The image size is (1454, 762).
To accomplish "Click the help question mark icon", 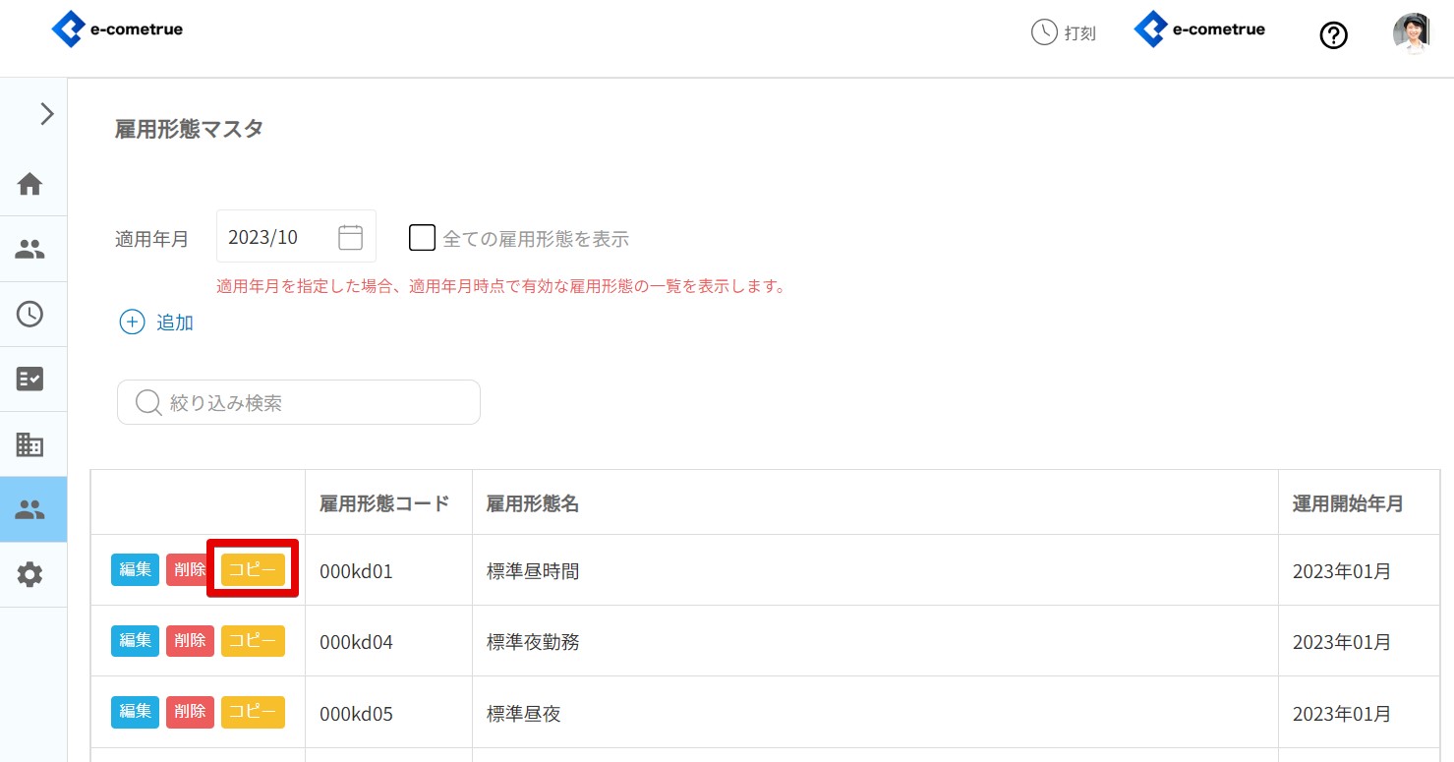I will click(x=1333, y=36).
